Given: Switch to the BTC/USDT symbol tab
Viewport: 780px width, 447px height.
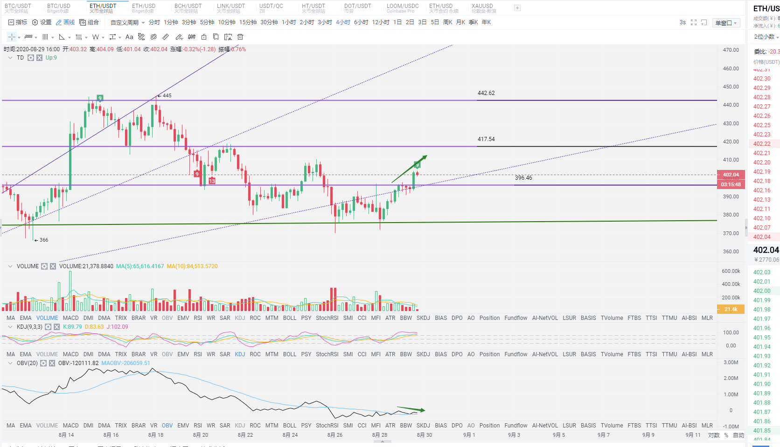Looking at the screenshot, I should 18,8.
